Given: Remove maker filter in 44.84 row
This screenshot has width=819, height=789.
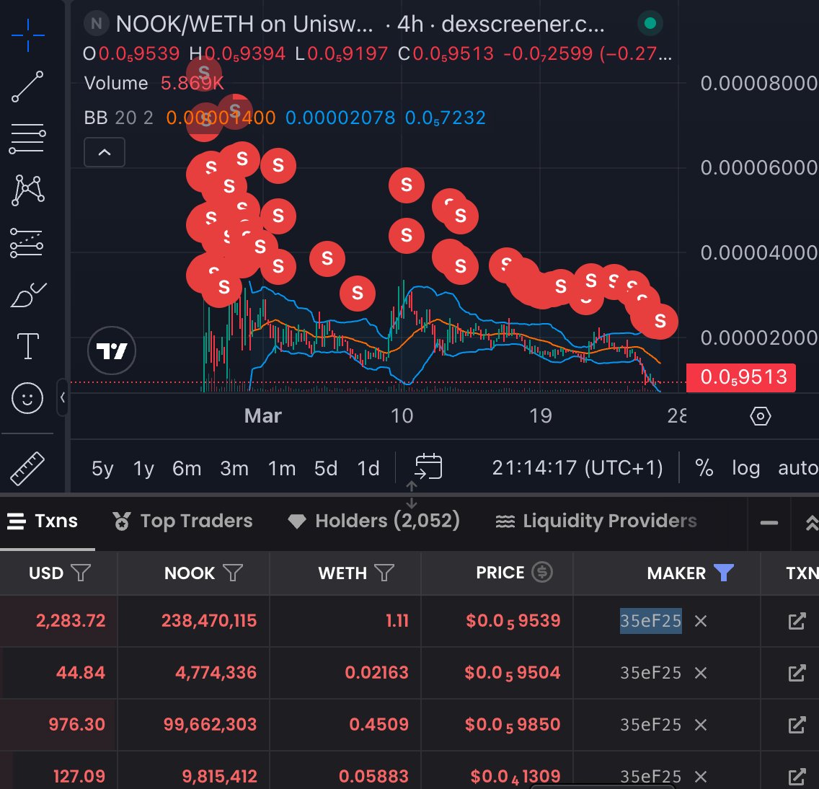Looking at the screenshot, I should pyautogui.click(x=701, y=673).
